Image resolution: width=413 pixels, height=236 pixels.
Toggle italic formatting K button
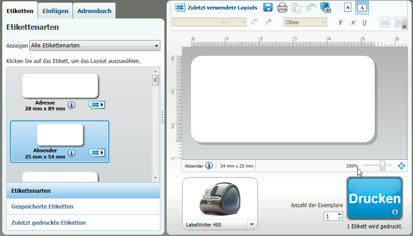[353, 23]
